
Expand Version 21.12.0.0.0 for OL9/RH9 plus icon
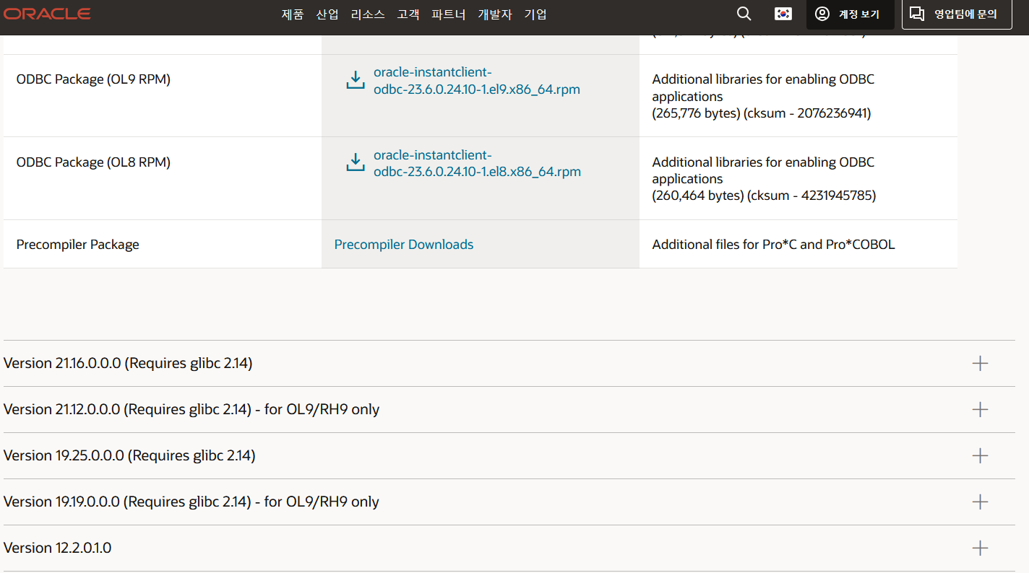point(980,409)
